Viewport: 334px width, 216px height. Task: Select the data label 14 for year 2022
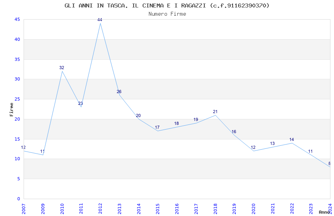pos(292,139)
